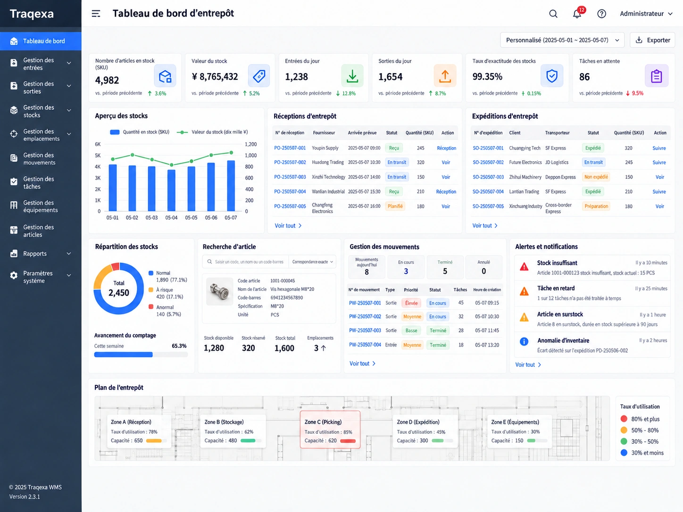Click the Gestion des mouvements sidebar icon

click(x=14, y=158)
